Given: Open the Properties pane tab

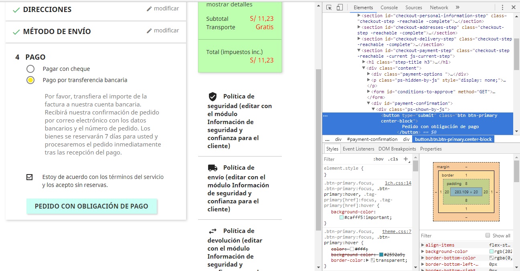Looking at the screenshot, I should coord(431,149).
